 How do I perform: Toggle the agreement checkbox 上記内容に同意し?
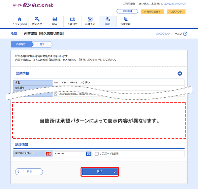(x=55, y=94)
